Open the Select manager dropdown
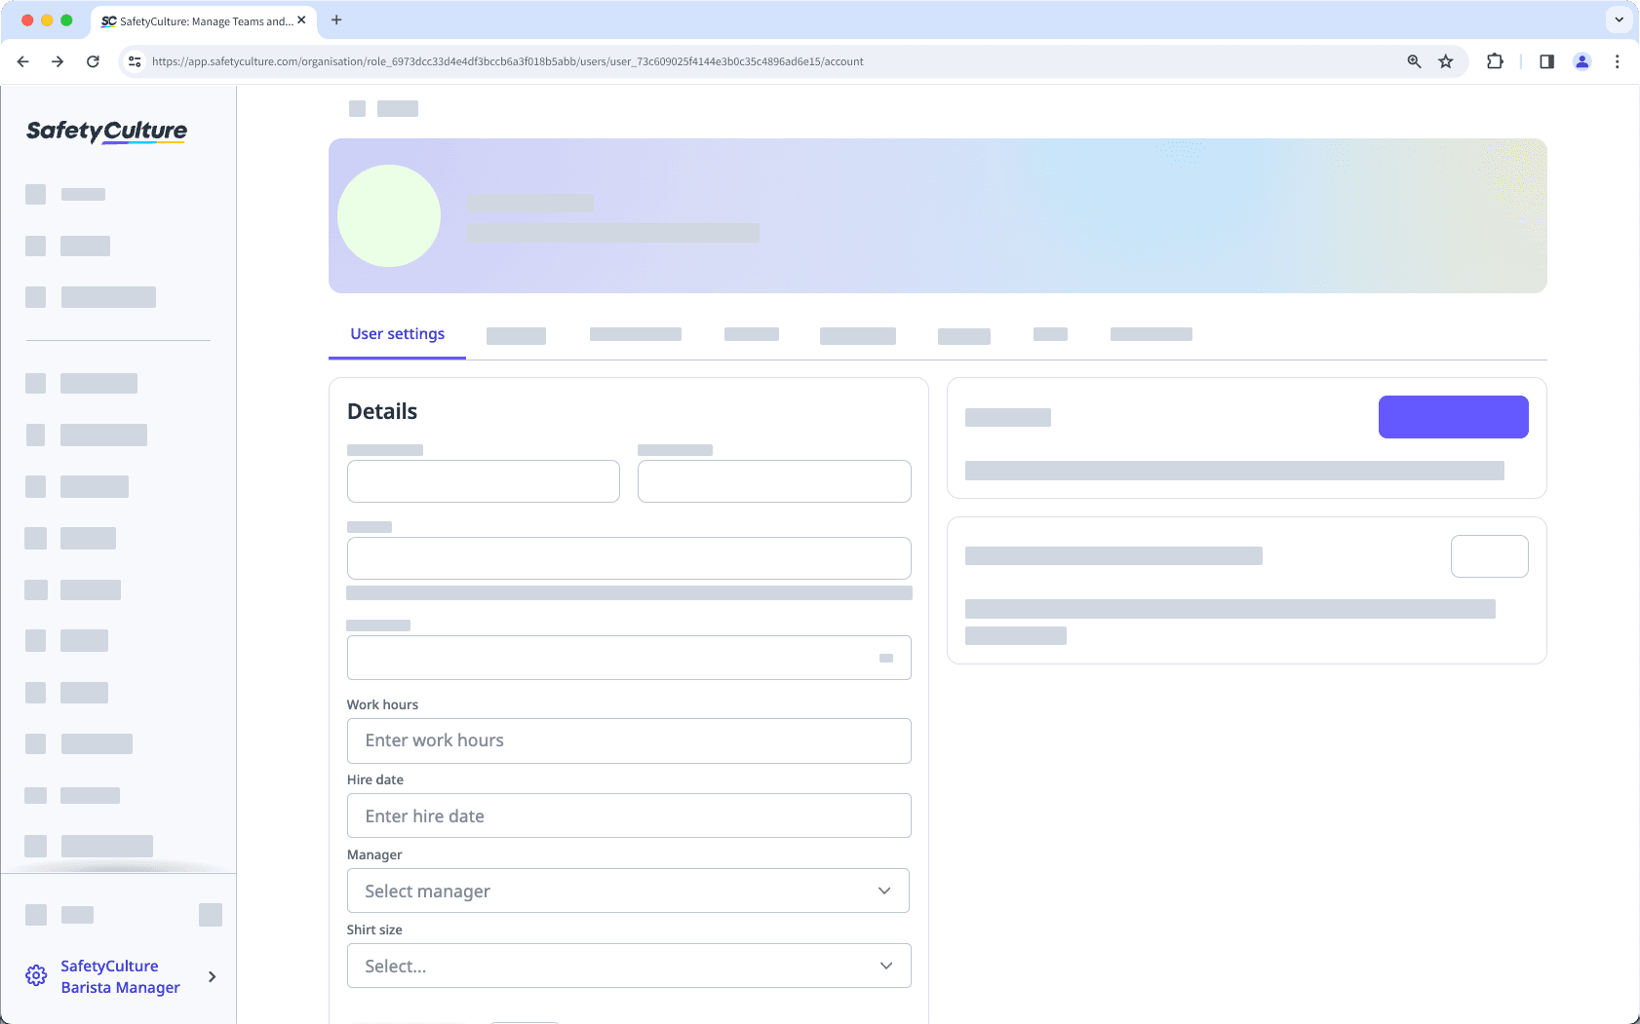Viewport: 1640px width, 1024px height. 628,891
